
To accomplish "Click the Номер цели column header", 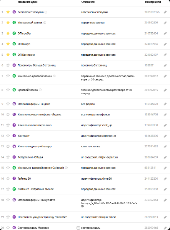I will click(x=153, y=2).
